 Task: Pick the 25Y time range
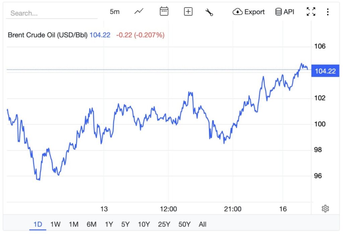click(x=164, y=224)
